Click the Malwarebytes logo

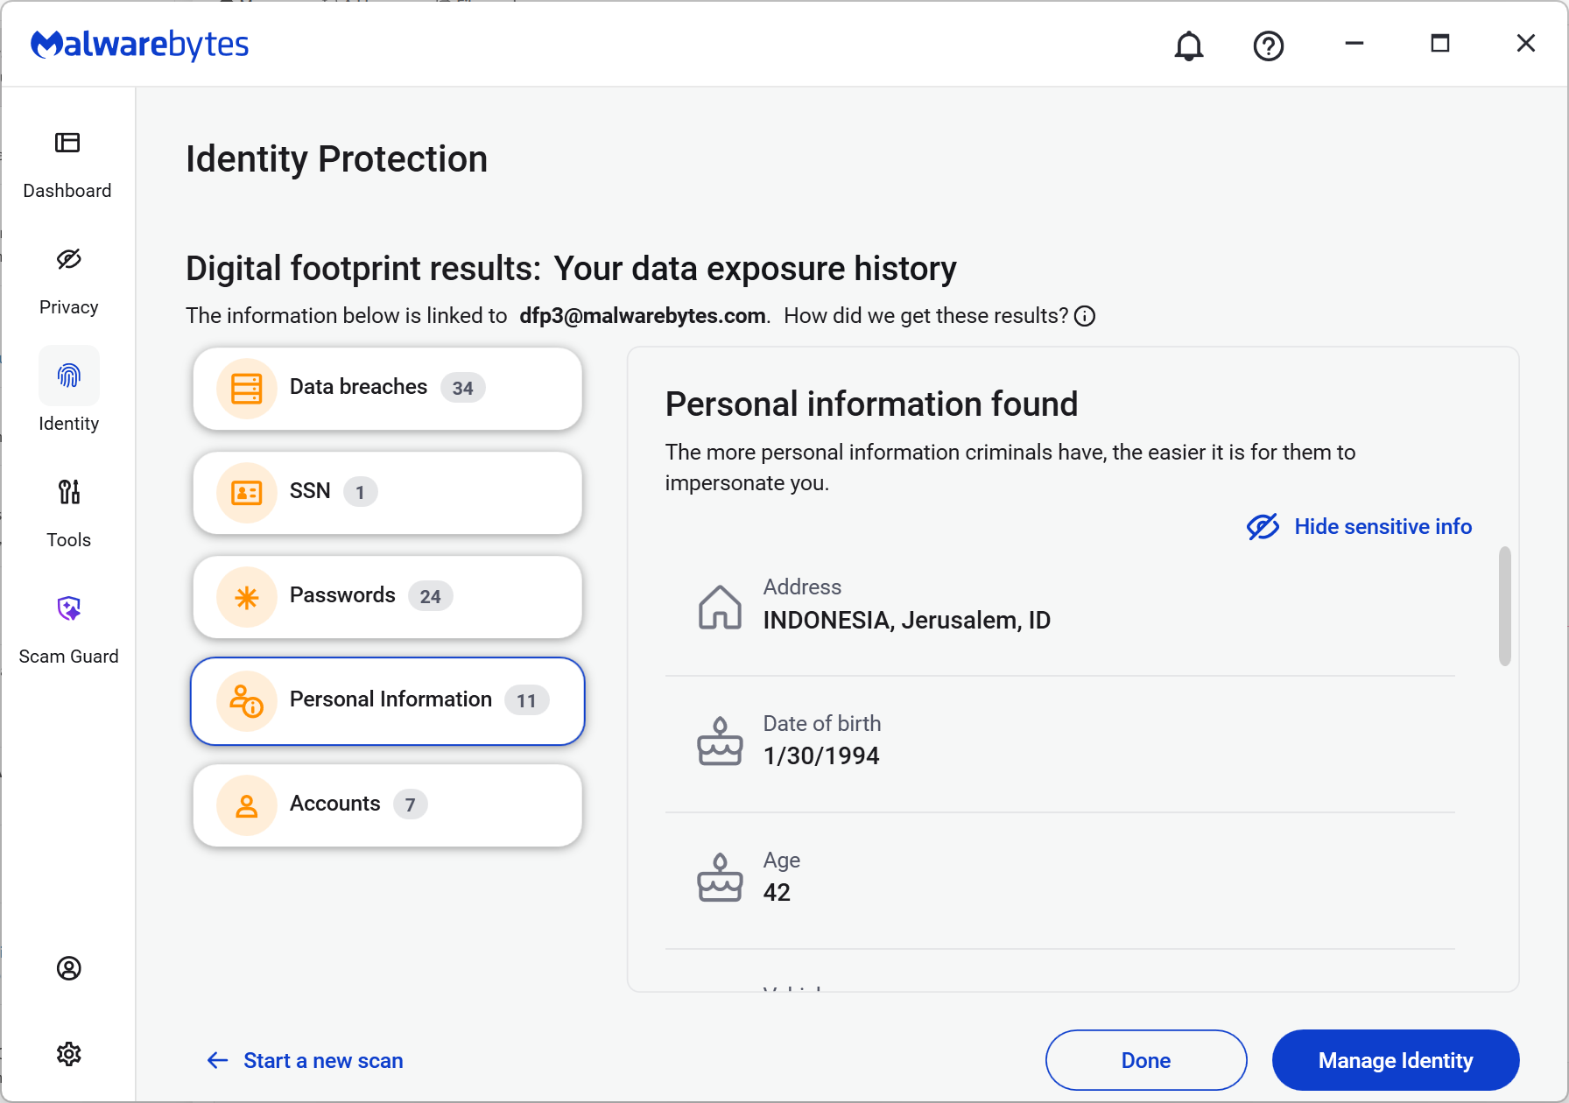coord(140,44)
